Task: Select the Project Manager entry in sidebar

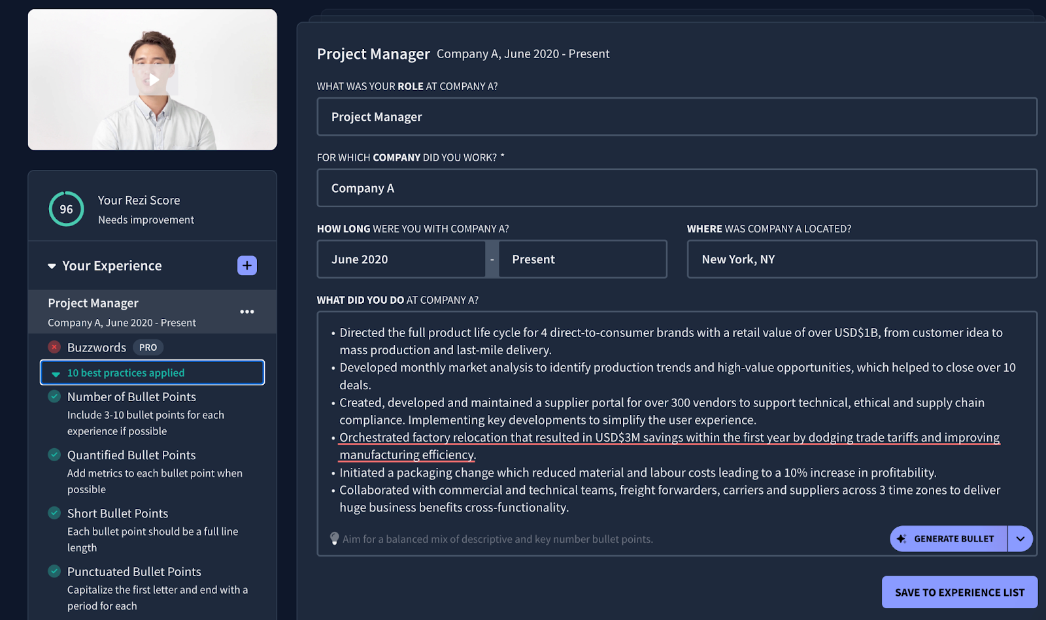Action: (x=92, y=302)
